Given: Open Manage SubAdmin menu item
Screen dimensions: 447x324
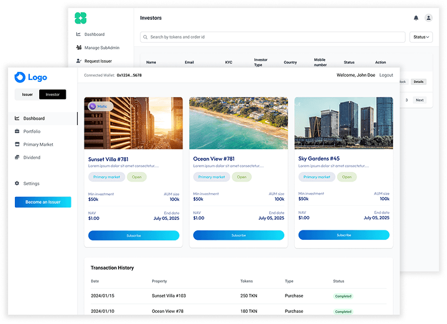Looking at the screenshot, I should point(101,48).
